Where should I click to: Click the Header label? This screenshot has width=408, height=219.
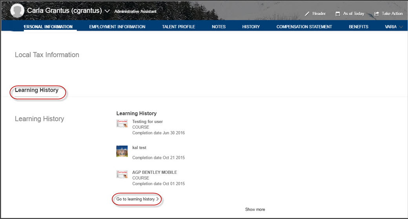(x=319, y=14)
